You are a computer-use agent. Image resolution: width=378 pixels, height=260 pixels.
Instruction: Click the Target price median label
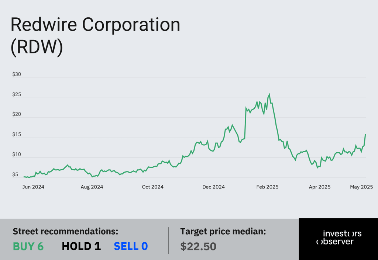[223, 231]
